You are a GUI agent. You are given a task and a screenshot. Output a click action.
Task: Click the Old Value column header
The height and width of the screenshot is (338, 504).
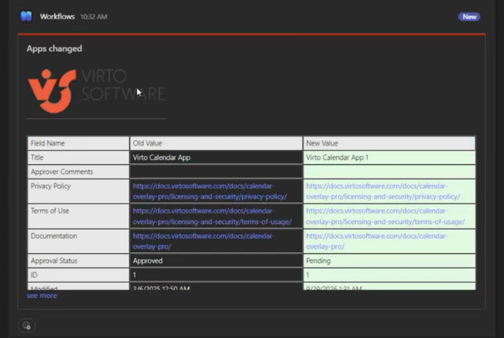pos(216,143)
